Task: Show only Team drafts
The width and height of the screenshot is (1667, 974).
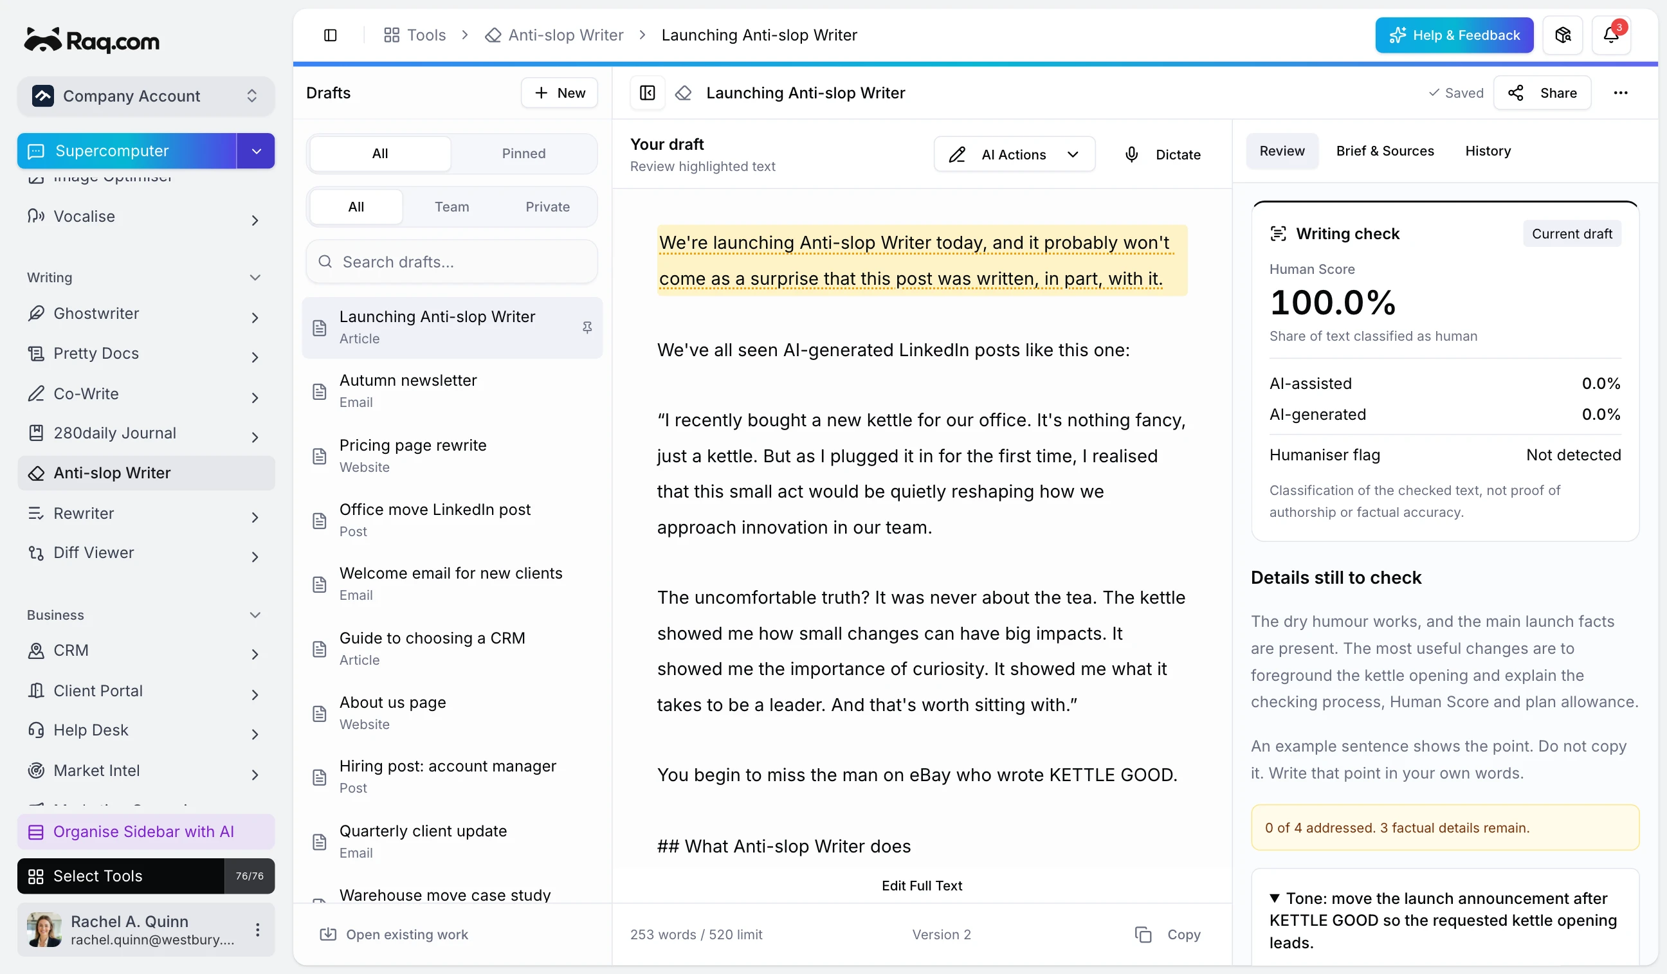Action: click(x=452, y=207)
